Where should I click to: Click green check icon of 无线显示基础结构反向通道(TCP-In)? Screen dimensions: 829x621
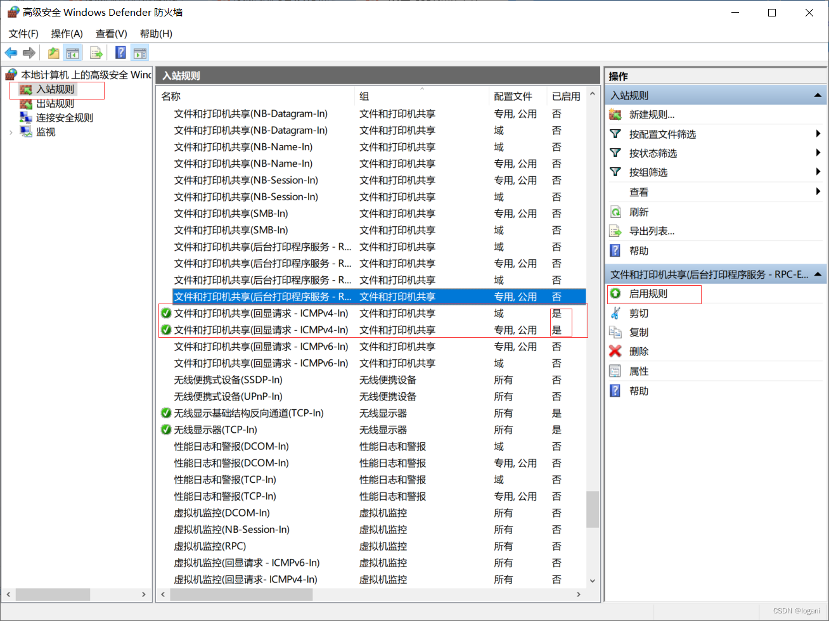(166, 413)
